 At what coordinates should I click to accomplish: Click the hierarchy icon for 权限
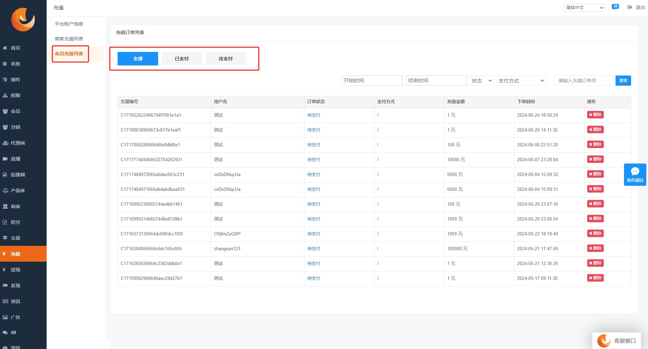tap(5, 95)
